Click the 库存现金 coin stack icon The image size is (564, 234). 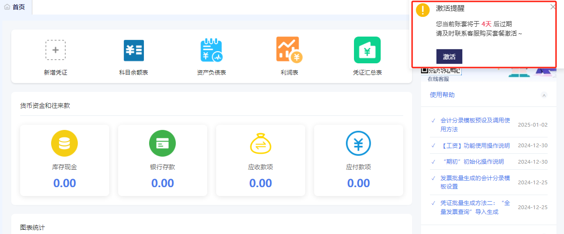pos(64,143)
